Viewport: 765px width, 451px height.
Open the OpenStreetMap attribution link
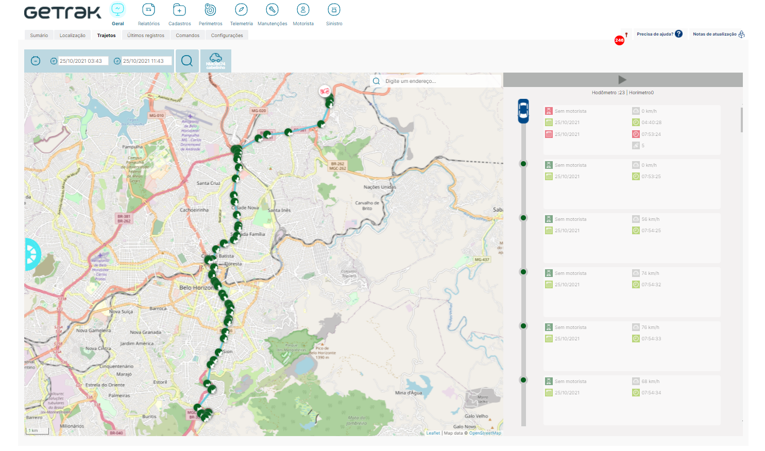[x=485, y=433]
